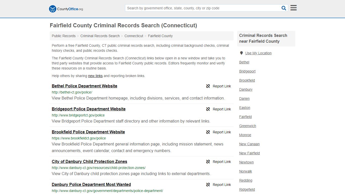Visit danbury-ct.gov police-department URL

coord(107,191)
